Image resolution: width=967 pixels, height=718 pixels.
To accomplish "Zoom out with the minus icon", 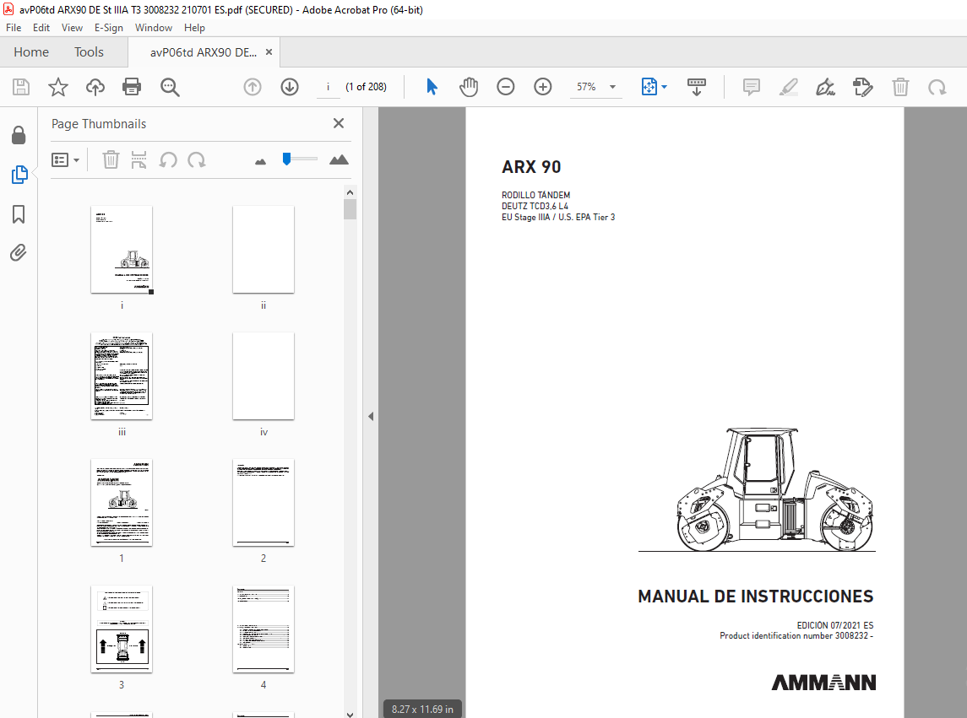I will click(506, 87).
